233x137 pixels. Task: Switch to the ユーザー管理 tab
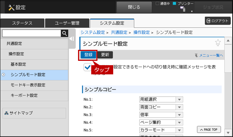tap(67, 23)
